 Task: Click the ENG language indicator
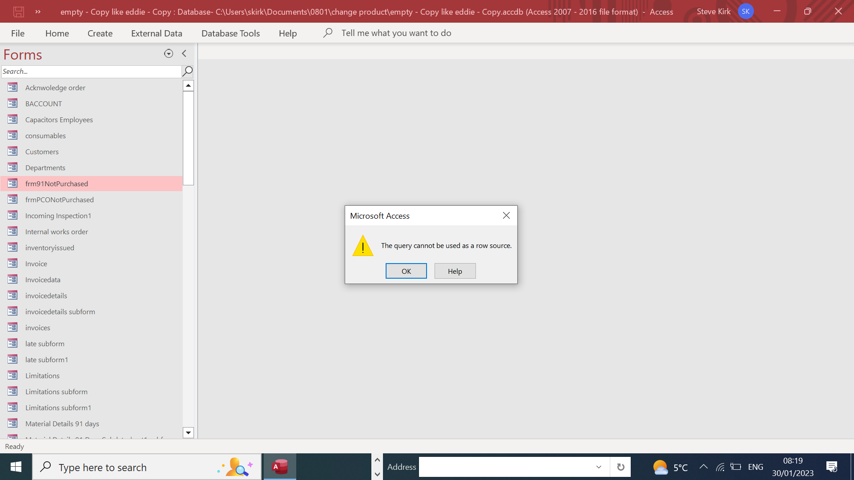click(x=756, y=467)
